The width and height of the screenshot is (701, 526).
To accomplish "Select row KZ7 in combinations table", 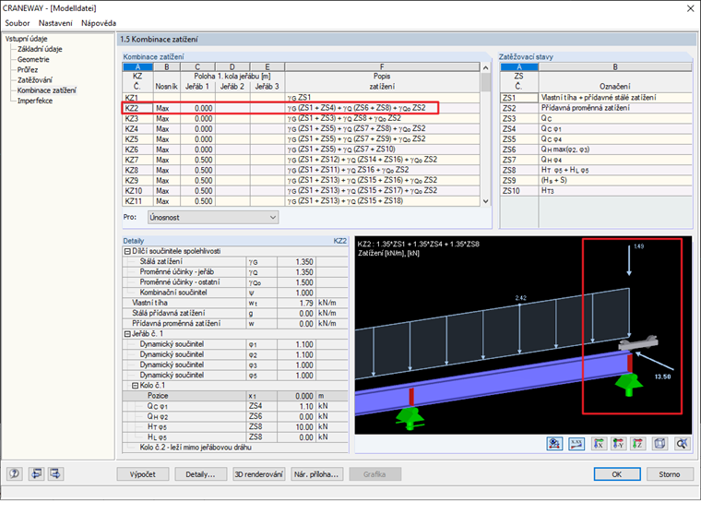I will pyautogui.click(x=302, y=160).
